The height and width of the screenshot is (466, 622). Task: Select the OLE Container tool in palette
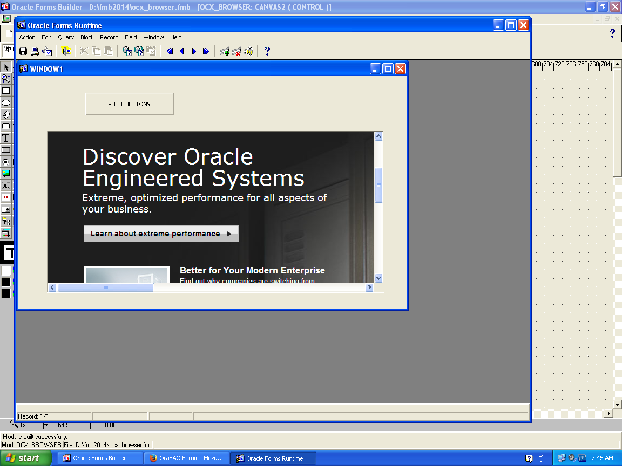click(x=6, y=186)
